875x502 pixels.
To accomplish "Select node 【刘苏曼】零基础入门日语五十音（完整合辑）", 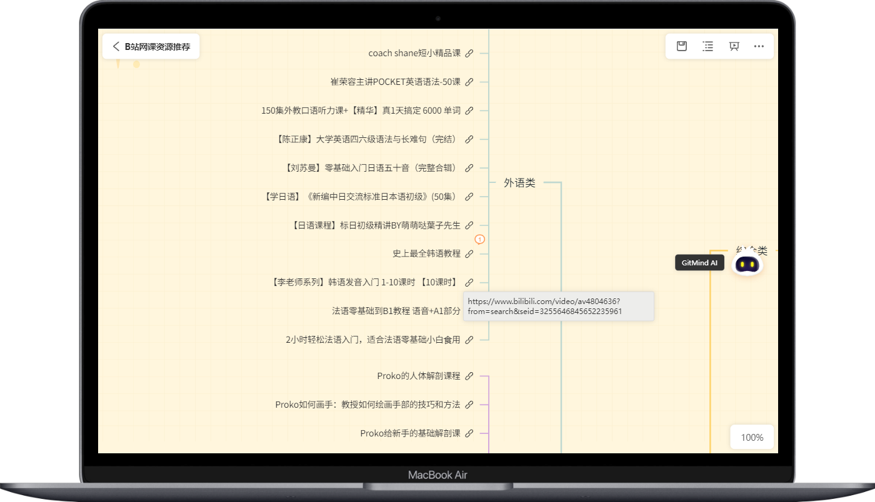I will [x=371, y=168].
